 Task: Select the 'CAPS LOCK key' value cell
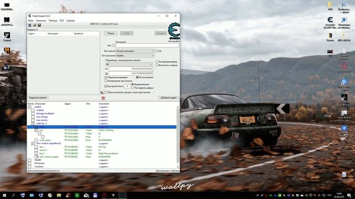(106, 130)
